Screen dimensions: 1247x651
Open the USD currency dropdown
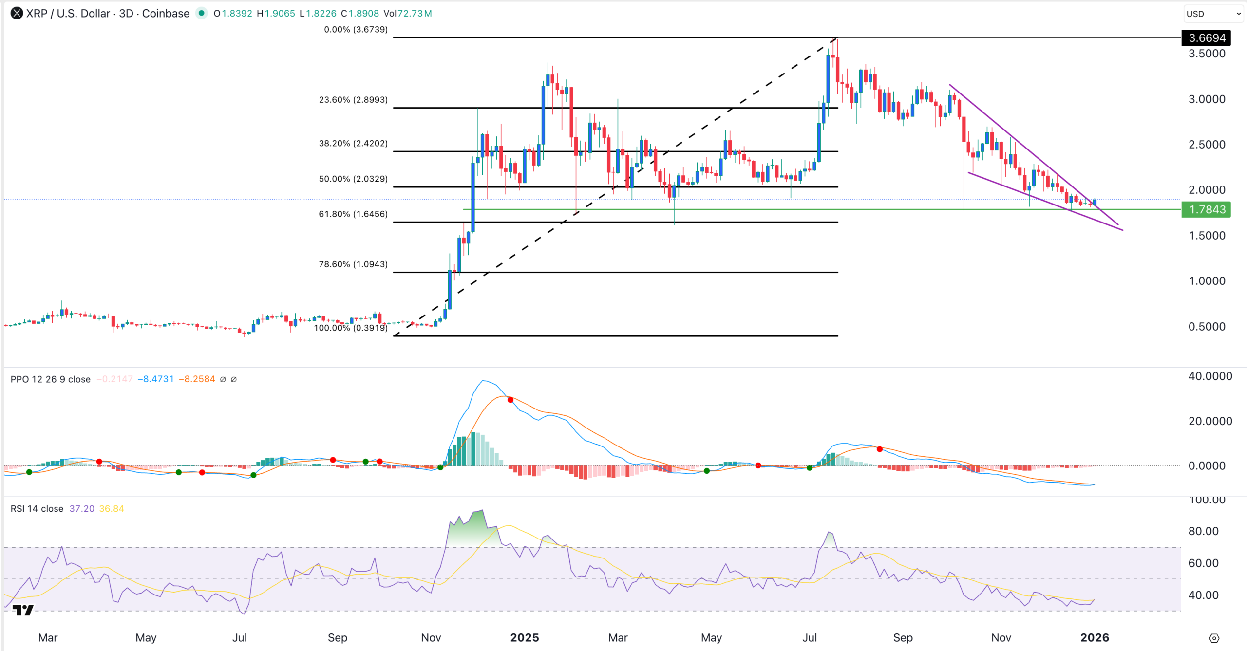(1213, 14)
